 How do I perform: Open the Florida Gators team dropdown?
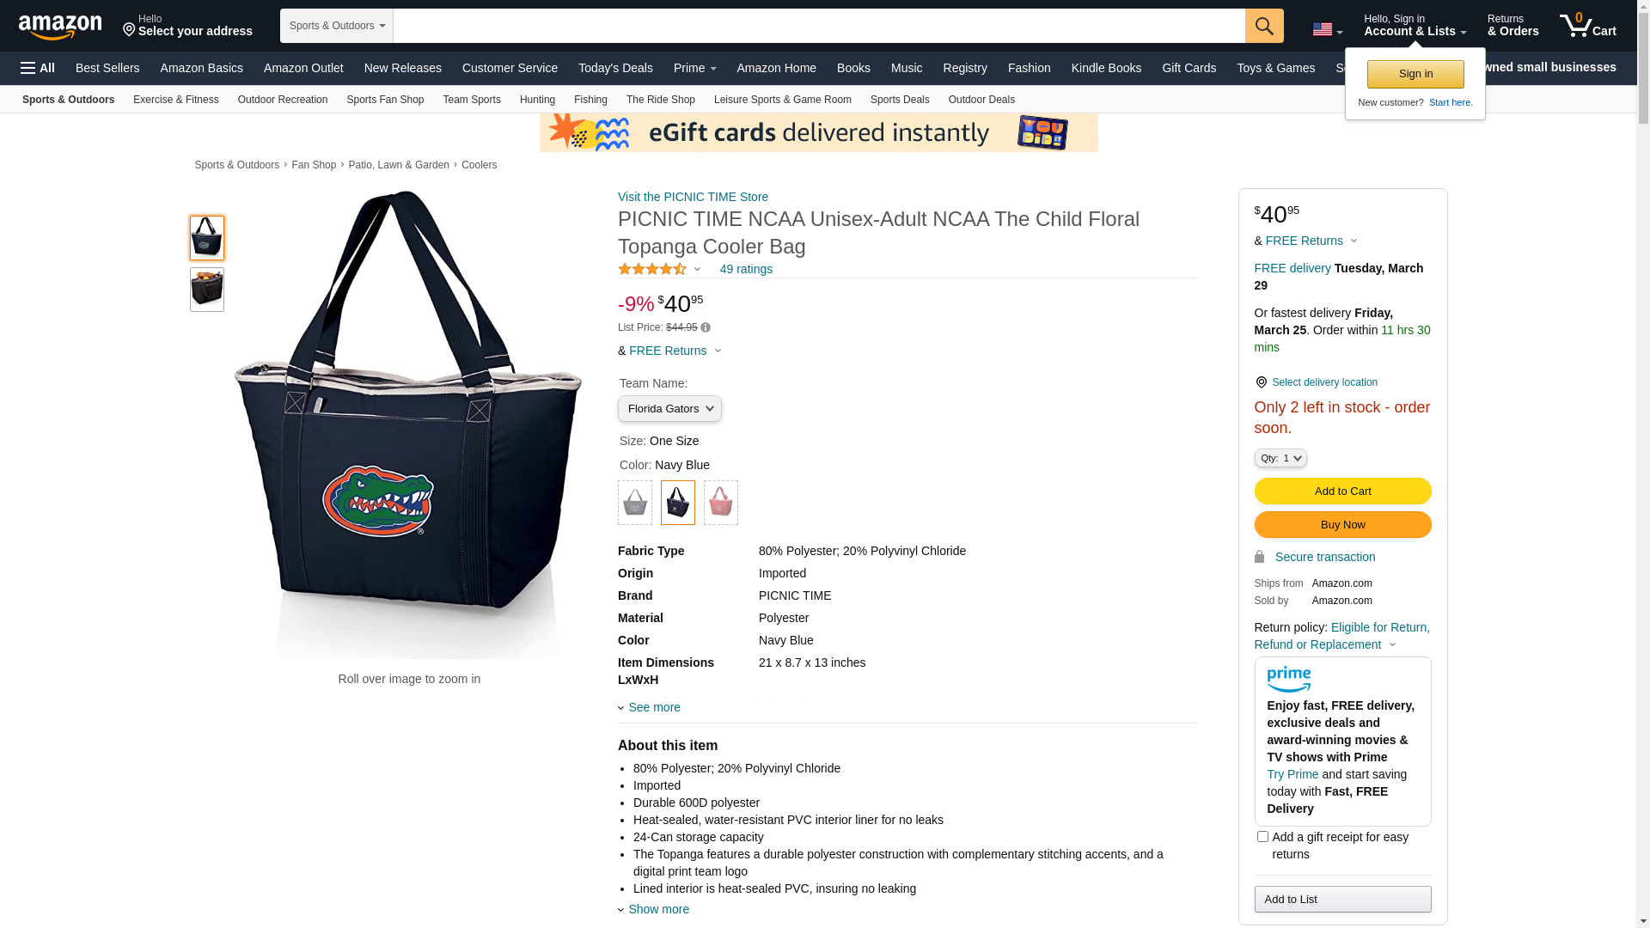tap(669, 409)
